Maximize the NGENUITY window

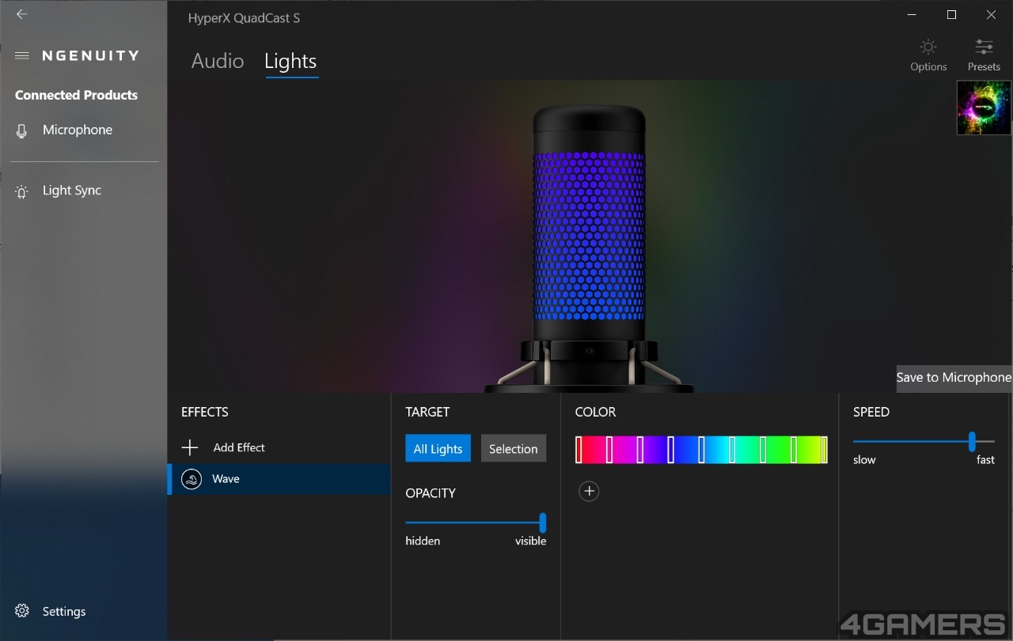[x=952, y=14]
